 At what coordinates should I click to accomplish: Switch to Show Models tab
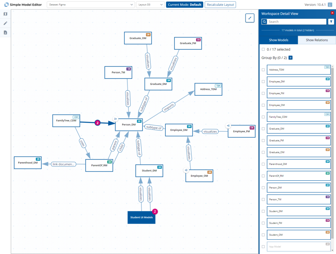click(278, 40)
